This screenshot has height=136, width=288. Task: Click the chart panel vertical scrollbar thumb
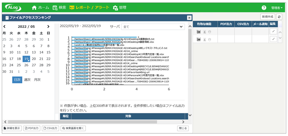(190, 49)
